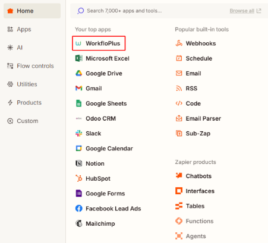Screen dimensions: 268x243
Task: Select the Notion label
Action: [x=95, y=163]
